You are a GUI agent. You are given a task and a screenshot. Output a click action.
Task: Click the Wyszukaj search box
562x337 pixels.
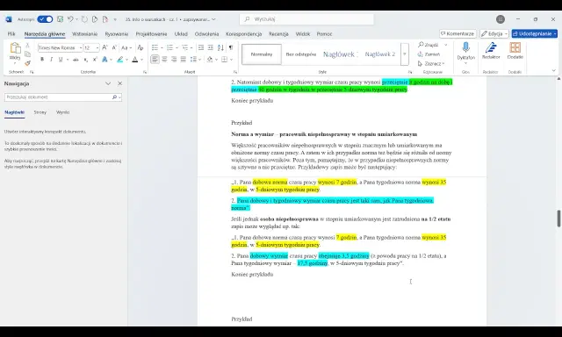306,19
